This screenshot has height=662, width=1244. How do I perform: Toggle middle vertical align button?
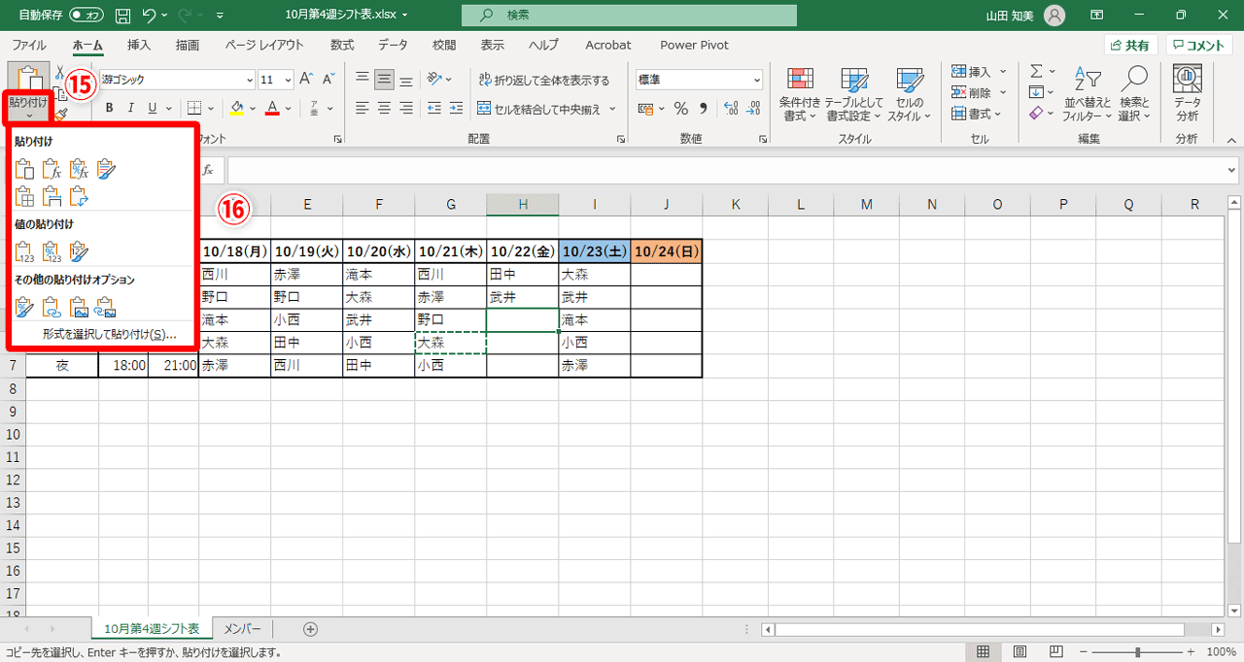pos(385,79)
